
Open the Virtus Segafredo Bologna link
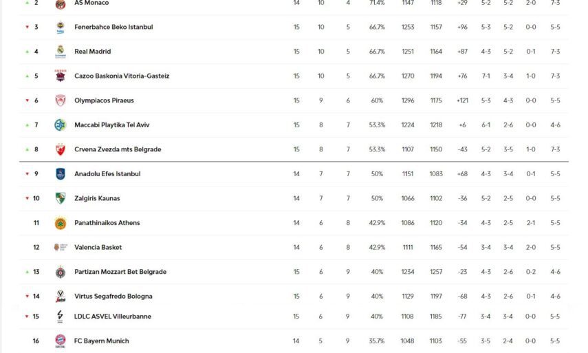click(113, 297)
